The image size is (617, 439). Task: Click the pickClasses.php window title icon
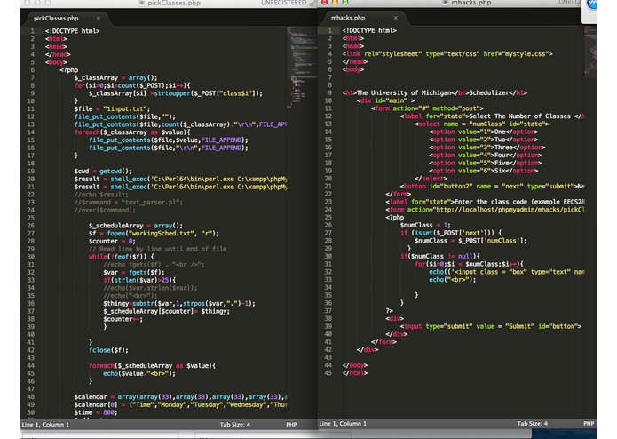tap(142, 3)
